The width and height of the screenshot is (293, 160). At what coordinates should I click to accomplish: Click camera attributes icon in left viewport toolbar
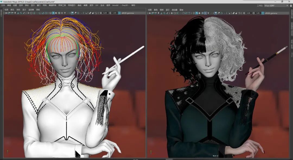pyautogui.click(x=12, y=13)
